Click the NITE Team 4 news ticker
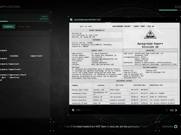181x135 pixels. 104,127
